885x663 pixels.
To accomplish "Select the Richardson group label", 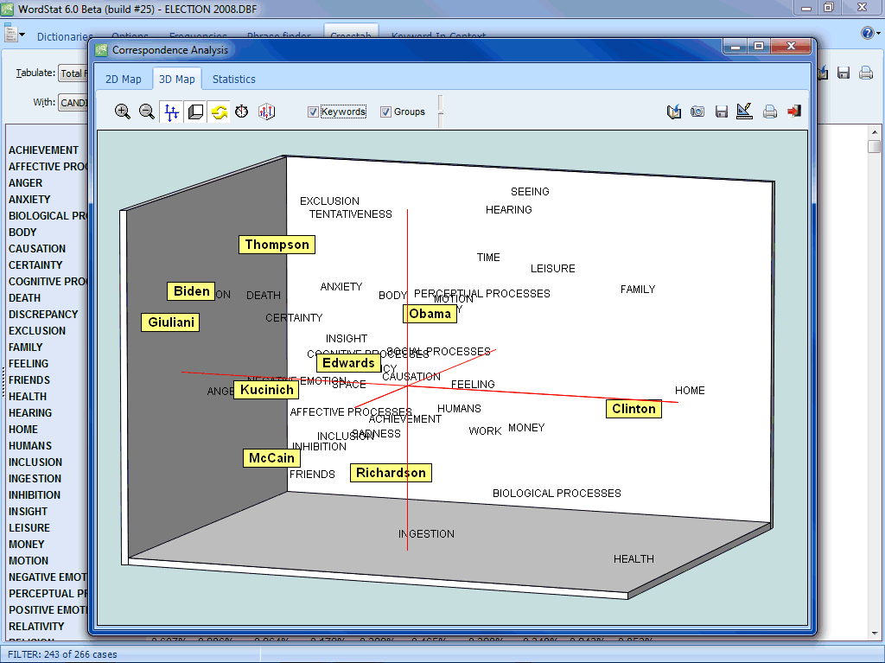I will click(391, 473).
